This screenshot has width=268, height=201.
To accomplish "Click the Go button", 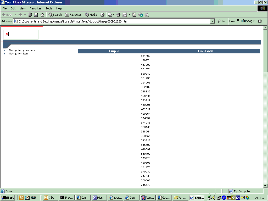I will click(221, 21).
